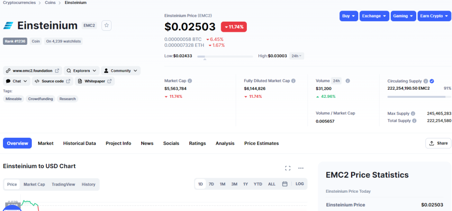The height and width of the screenshot is (211, 452).
Task: Switch chart to History view
Action: 88,185
